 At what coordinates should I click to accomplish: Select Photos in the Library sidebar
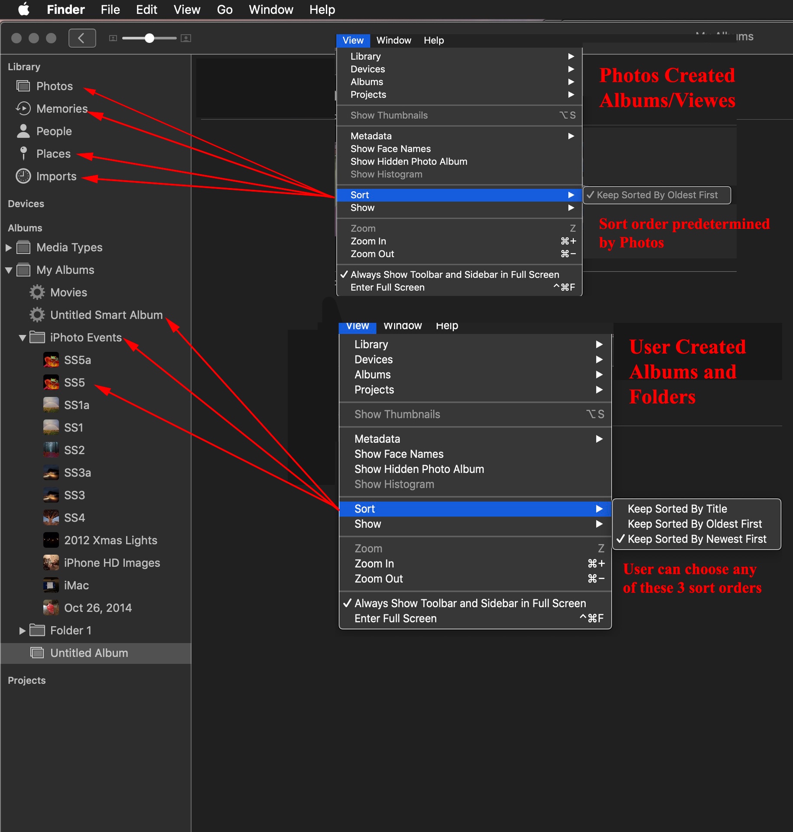[55, 86]
